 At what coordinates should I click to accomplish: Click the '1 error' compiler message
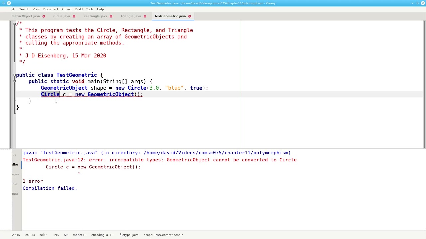tap(33, 181)
